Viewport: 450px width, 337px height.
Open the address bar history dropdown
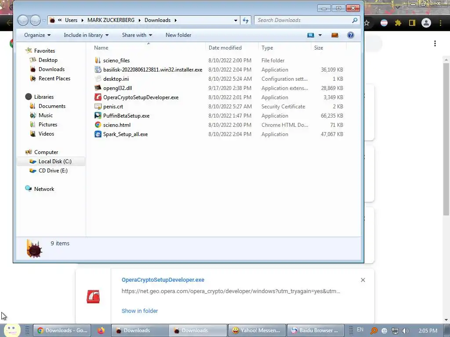pyautogui.click(x=236, y=20)
